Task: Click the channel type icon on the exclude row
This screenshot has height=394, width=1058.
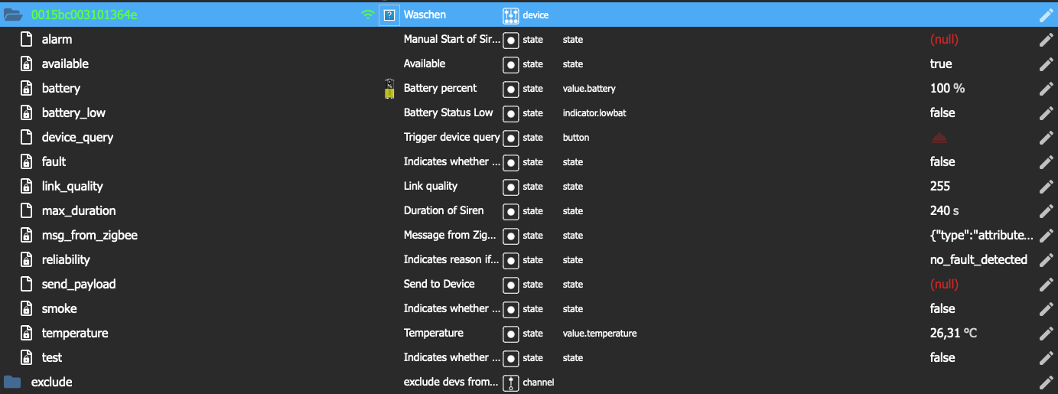Action: click(510, 383)
